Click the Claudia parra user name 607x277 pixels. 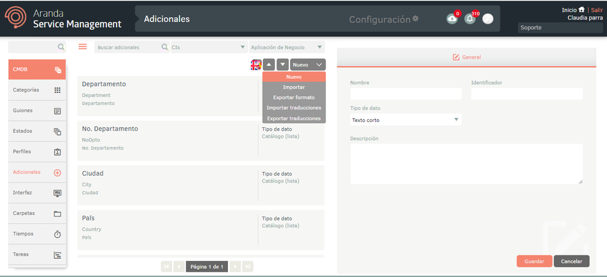tap(585, 18)
